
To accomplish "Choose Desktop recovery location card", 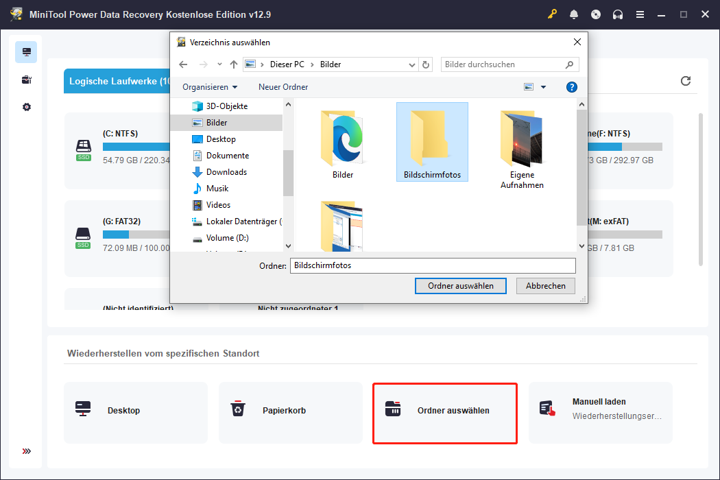I will [x=136, y=413].
